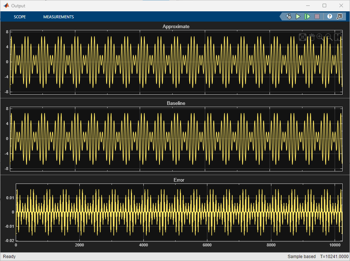Switch to the MEASUREMENTS tab
The image size is (350, 261).
pos(59,17)
